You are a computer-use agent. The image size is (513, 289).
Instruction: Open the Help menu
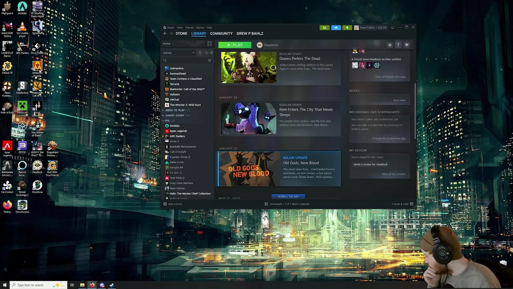(209, 28)
